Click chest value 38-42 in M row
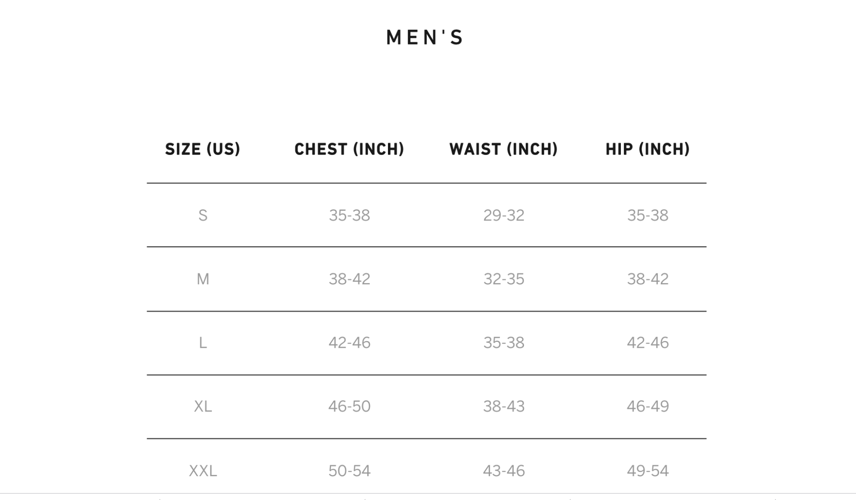This screenshot has height=500, width=856. (349, 279)
